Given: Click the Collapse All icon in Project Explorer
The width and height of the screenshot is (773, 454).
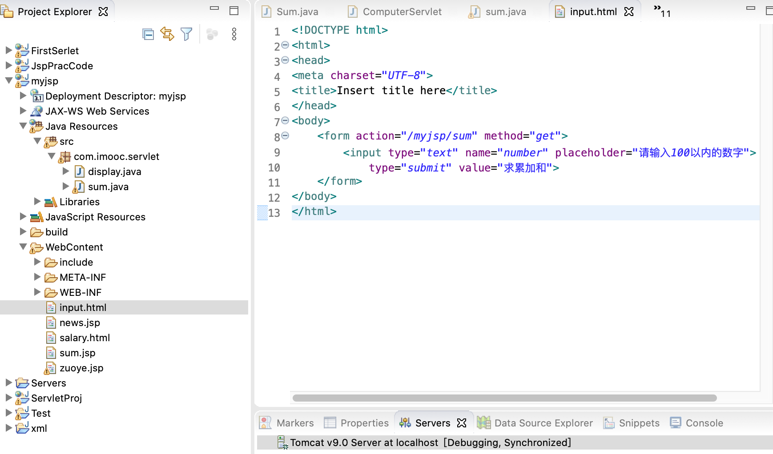Looking at the screenshot, I should pos(148,34).
